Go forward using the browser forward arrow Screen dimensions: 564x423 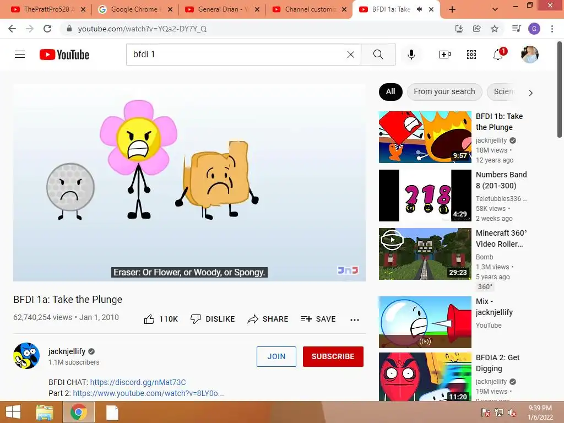coord(30,29)
